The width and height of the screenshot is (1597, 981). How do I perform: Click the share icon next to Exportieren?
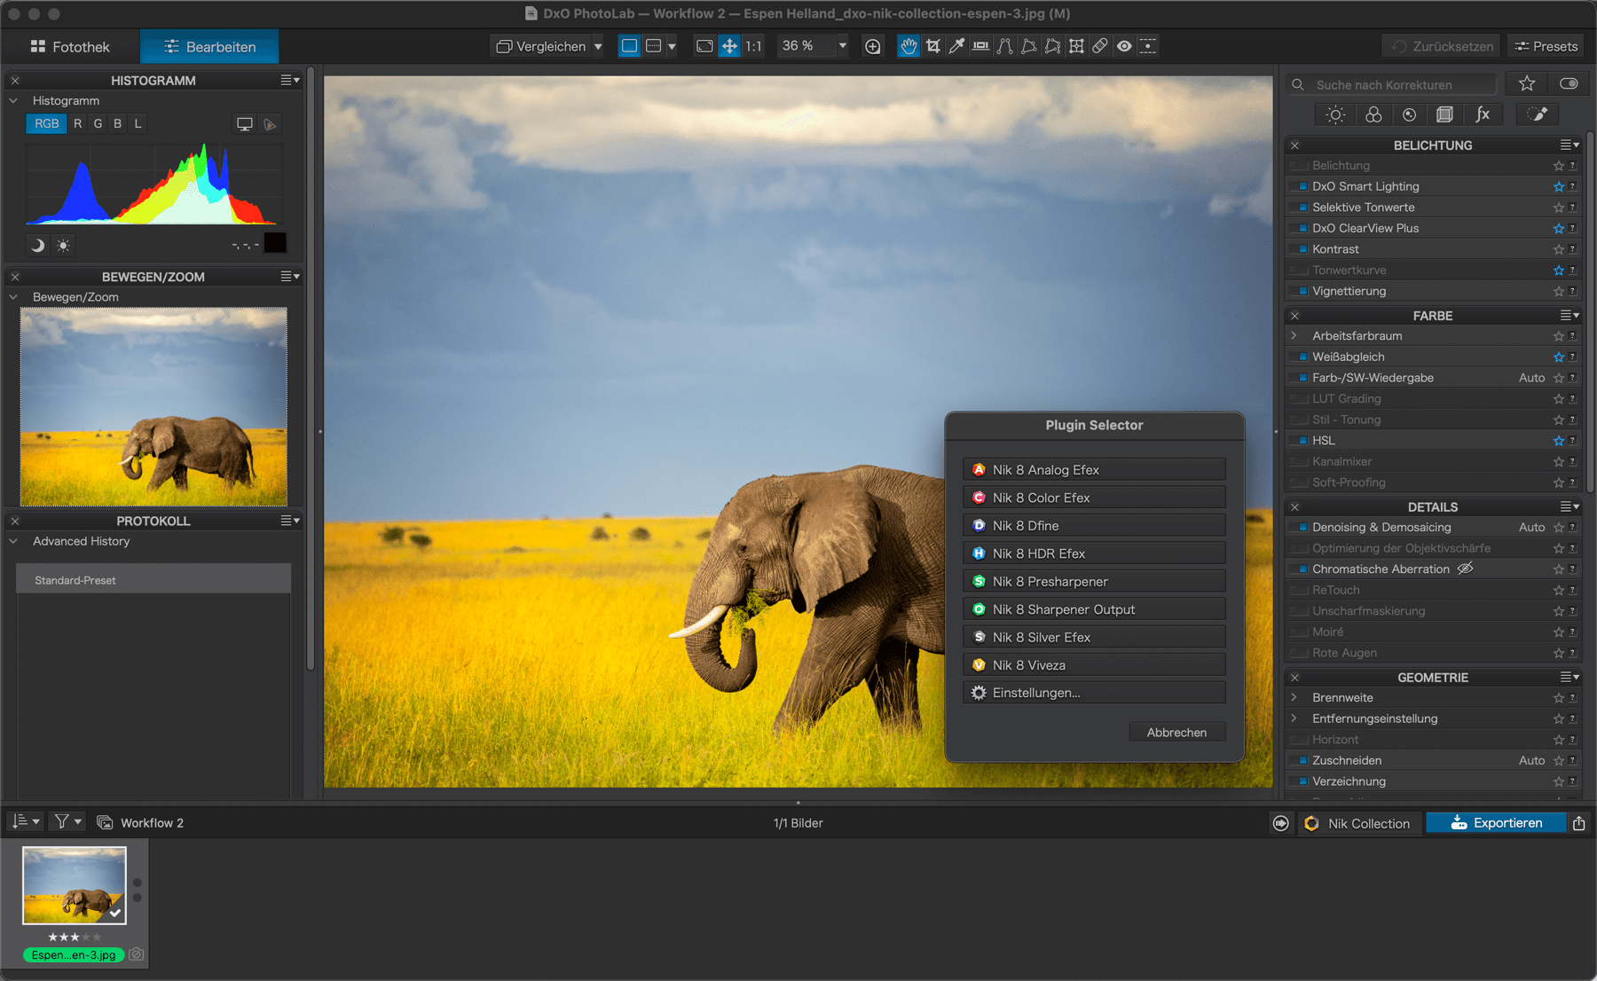[1579, 823]
